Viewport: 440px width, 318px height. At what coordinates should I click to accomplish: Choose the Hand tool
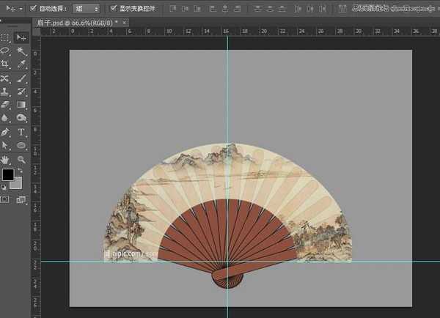click(5, 158)
